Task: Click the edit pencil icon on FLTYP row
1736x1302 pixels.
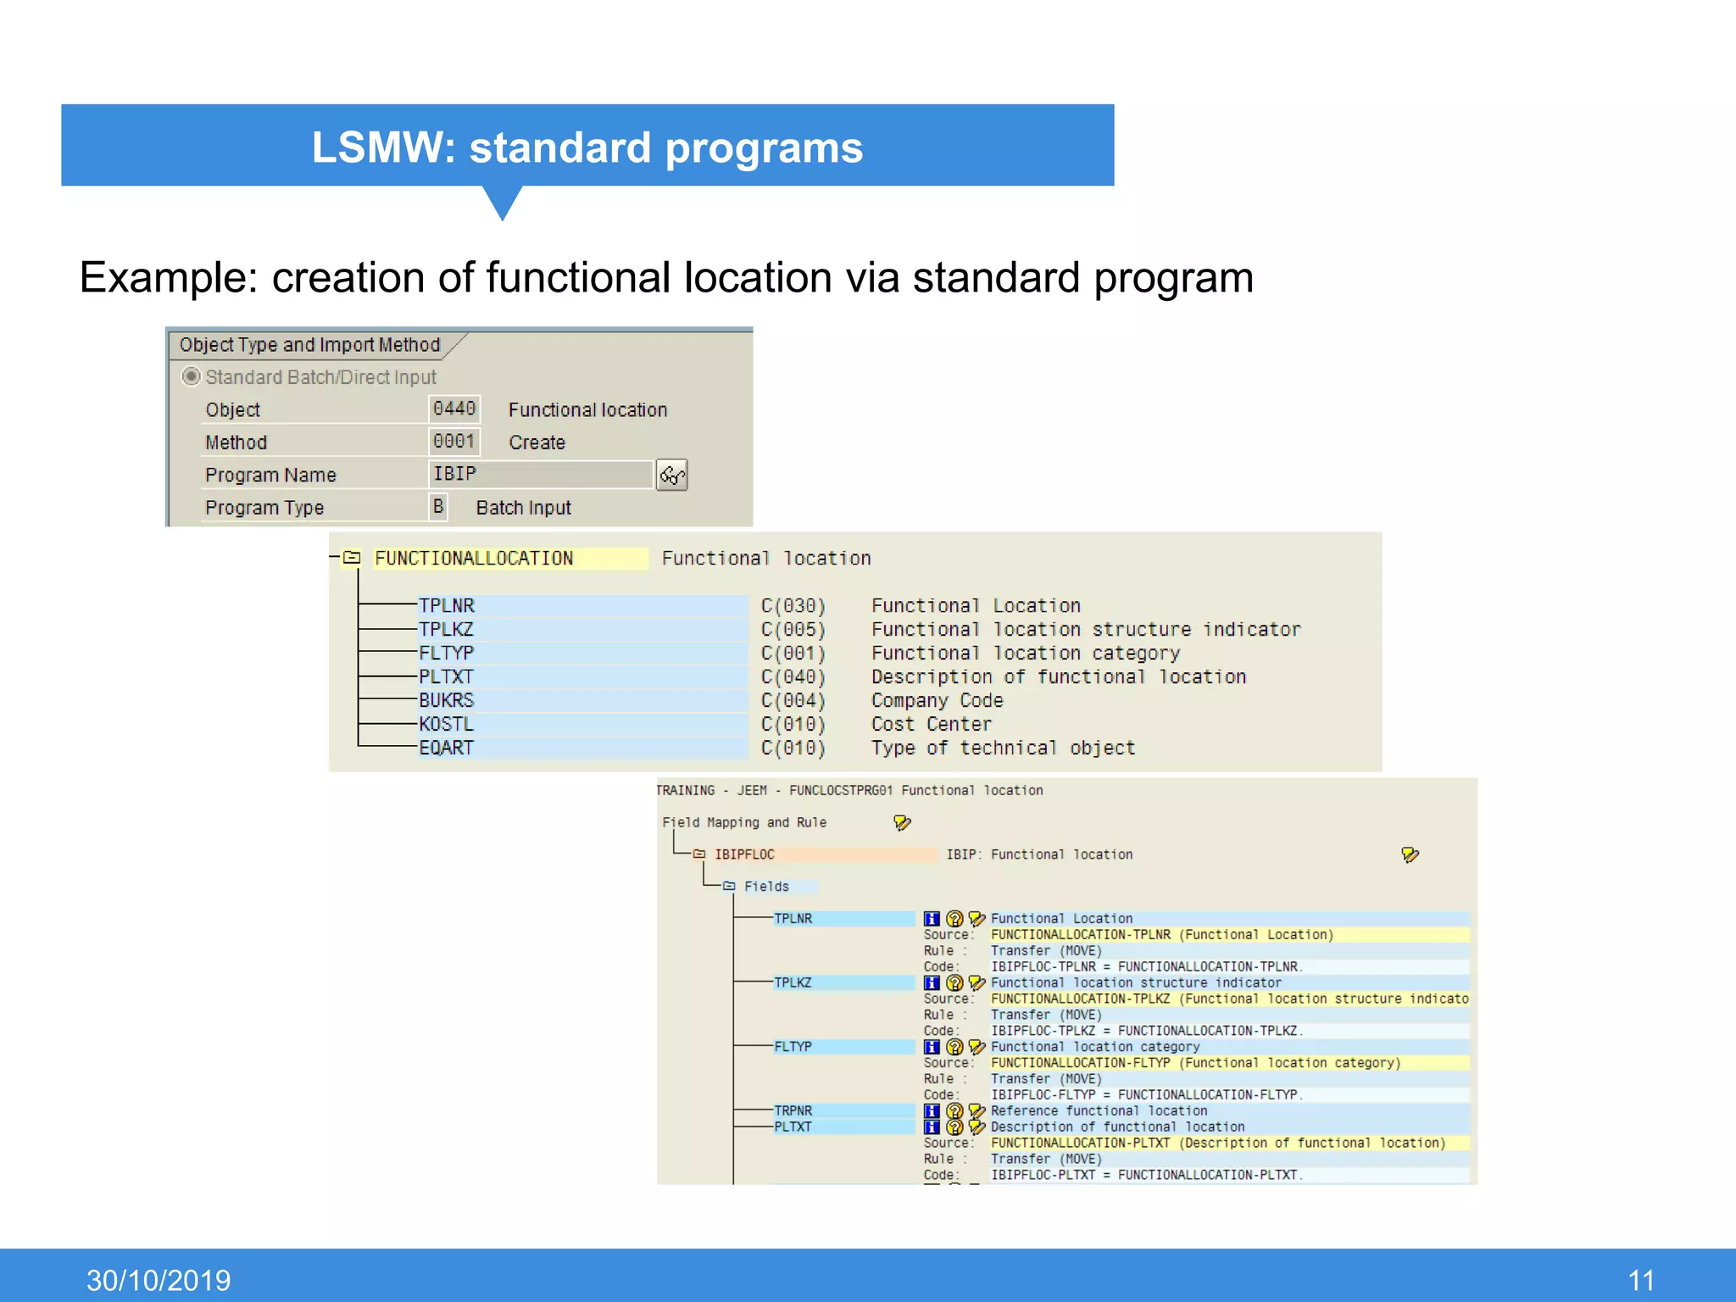Action: point(976,1047)
